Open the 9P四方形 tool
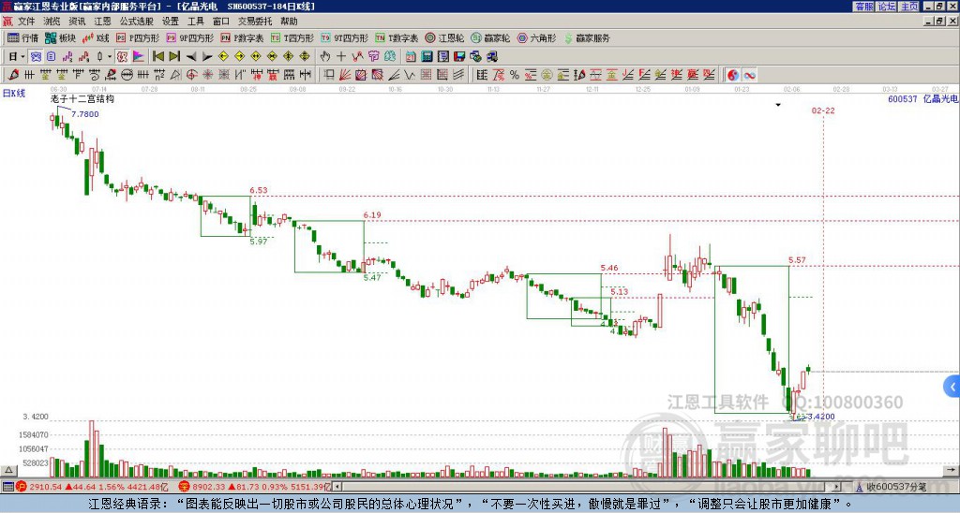Screen dimensions: 960x513 coord(190,37)
